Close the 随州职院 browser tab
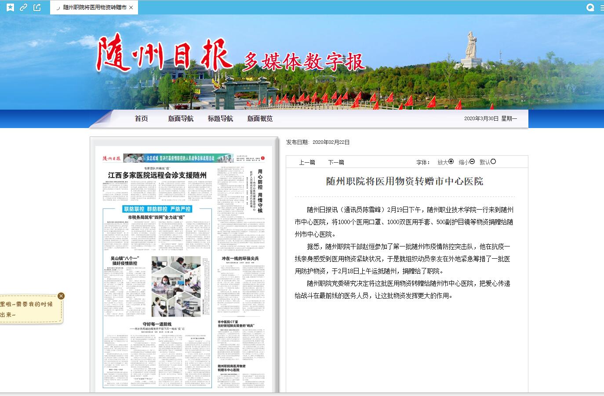 coord(131,7)
